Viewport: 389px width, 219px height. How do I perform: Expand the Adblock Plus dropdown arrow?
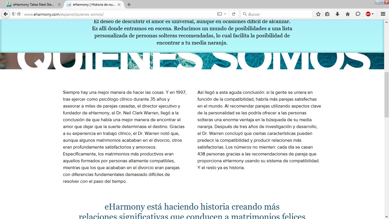(x=373, y=14)
